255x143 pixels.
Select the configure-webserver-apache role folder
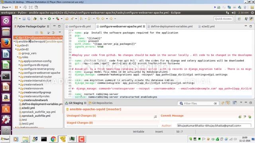[x=42, y=73]
